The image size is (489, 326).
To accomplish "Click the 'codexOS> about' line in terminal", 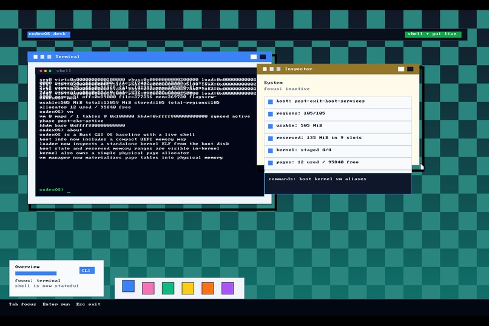I will tap(61, 130).
